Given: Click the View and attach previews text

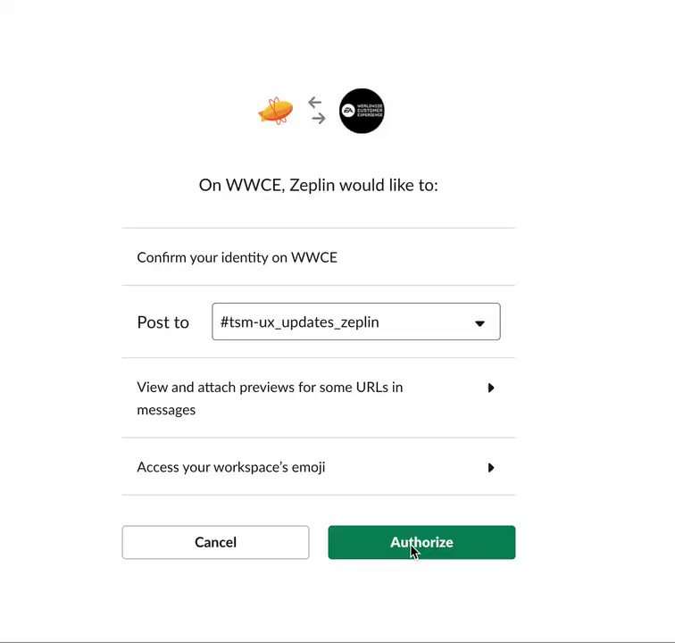Looking at the screenshot, I should [270, 398].
